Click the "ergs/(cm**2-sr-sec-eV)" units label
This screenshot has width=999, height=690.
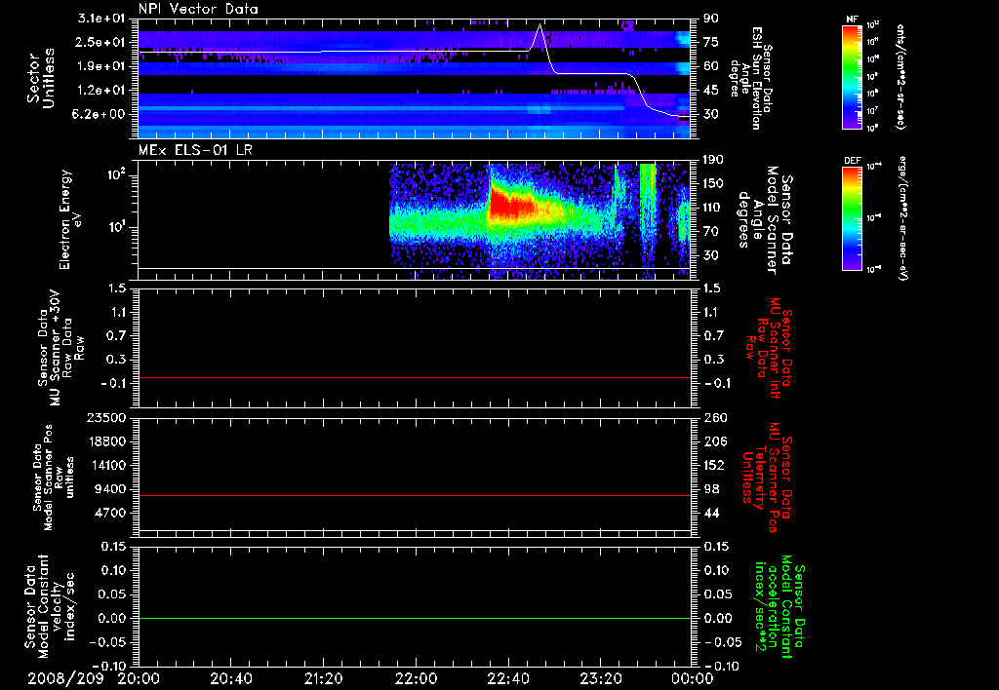click(x=903, y=218)
